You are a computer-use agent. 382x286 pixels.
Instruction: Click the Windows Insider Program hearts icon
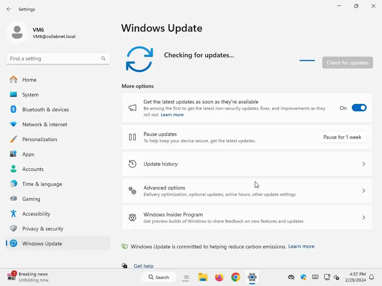pos(132,217)
